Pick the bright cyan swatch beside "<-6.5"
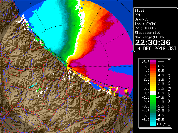The height and width of the screenshot is (133, 178). (x=153, y=124)
